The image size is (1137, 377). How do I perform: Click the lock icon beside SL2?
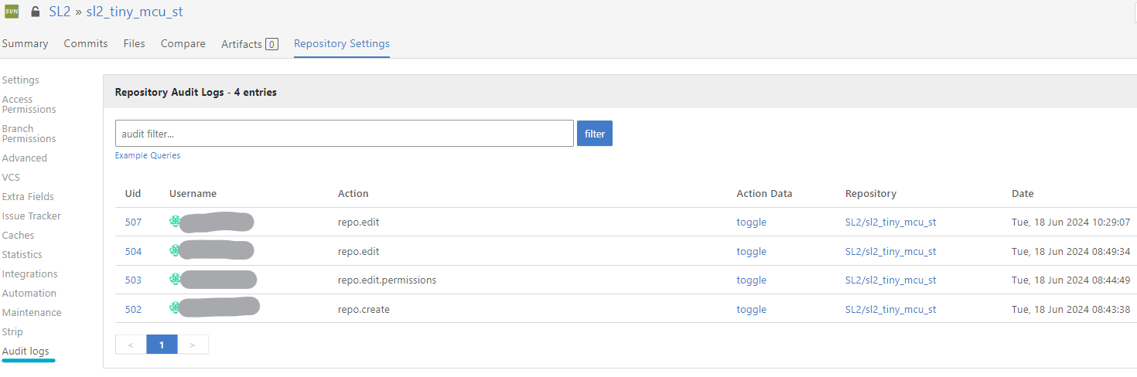tap(35, 12)
